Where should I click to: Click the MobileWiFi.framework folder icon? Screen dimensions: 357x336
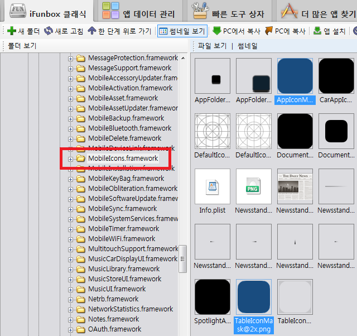[80, 239]
